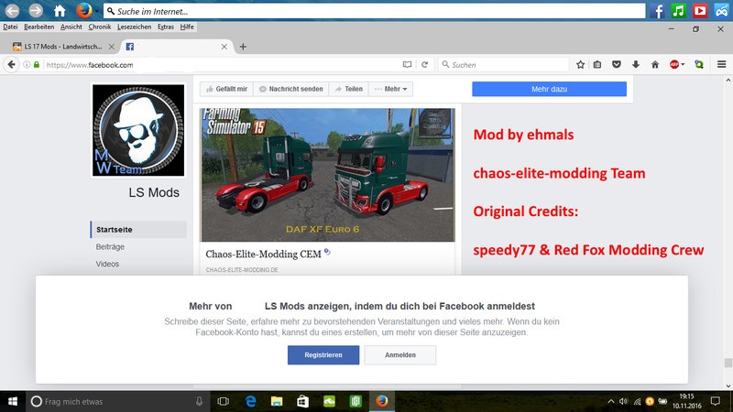Open the Windows Store taskbar icon
This screenshot has height=412, width=733.
[303, 401]
